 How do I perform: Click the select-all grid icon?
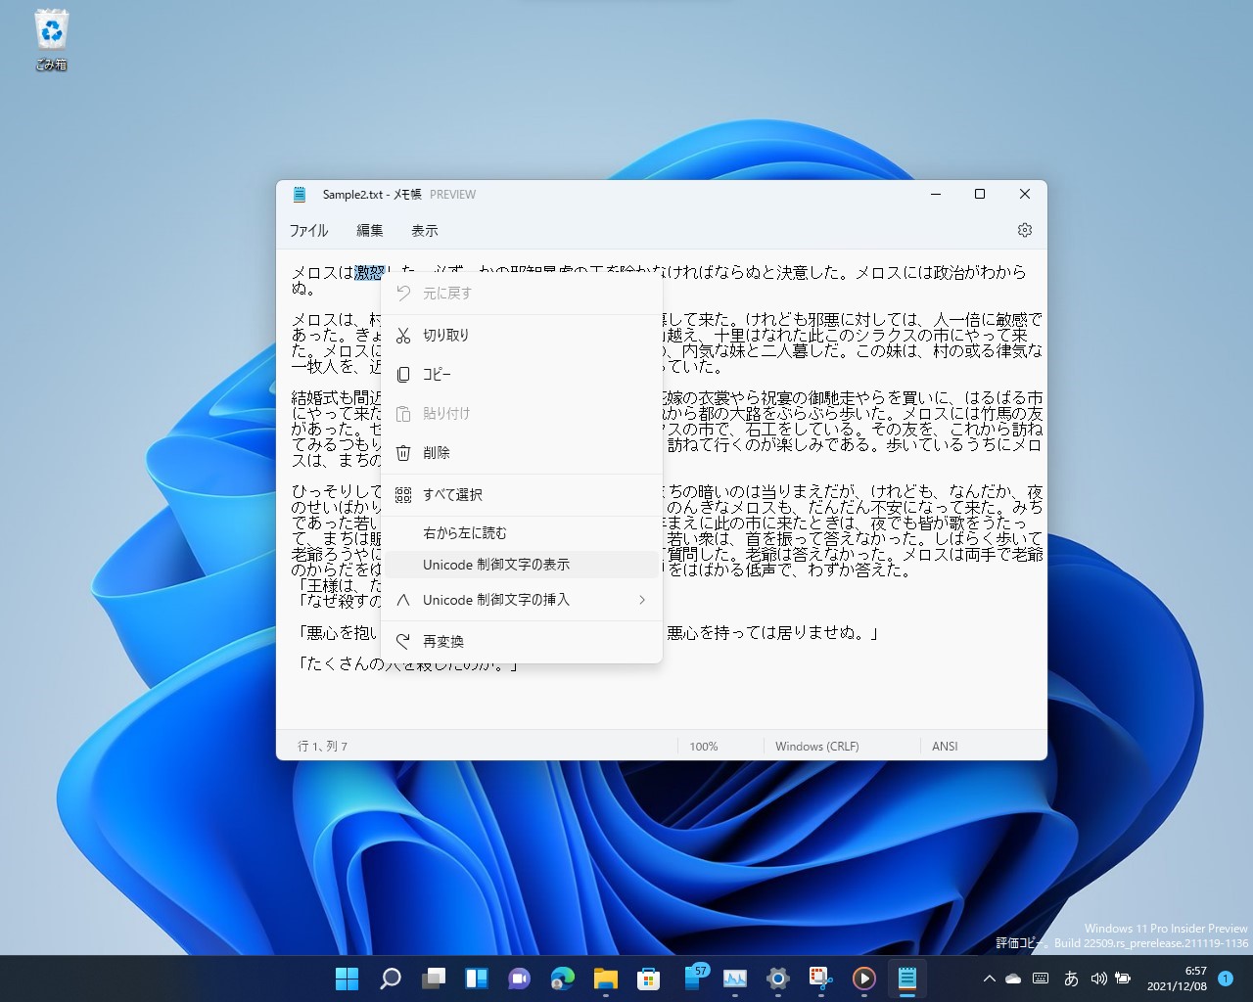tap(403, 494)
